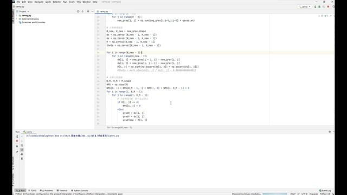Hide the Project tool window
This screenshot has height=195, width=347.
coord(93,11)
